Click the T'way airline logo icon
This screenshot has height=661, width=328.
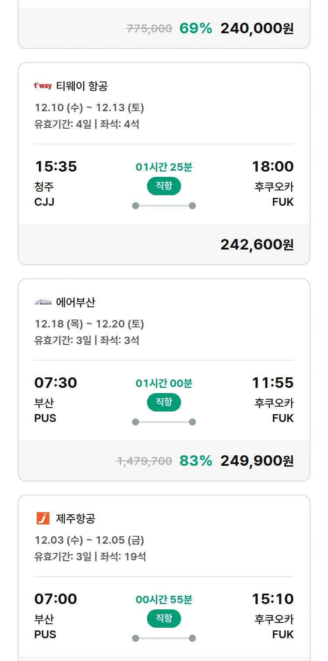coord(43,86)
